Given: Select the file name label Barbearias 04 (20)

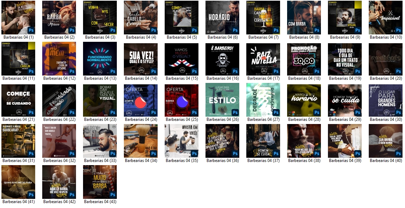Looking at the screenshot, I should coord(386,78).
